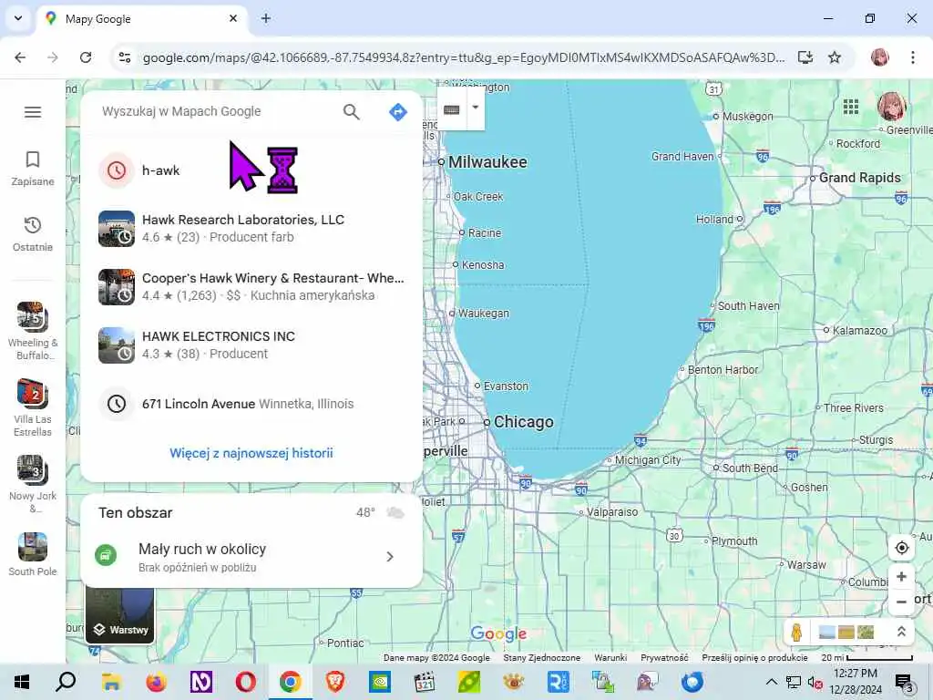The width and height of the screenshot is (933, 700).
Task: Toggle the 20 mi map scale units
Action: pos(867,658)
